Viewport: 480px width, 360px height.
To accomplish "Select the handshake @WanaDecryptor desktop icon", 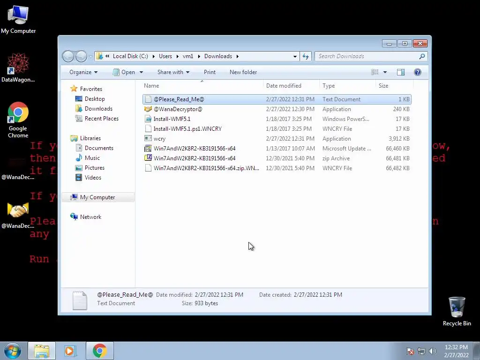I will coord(18,216).
